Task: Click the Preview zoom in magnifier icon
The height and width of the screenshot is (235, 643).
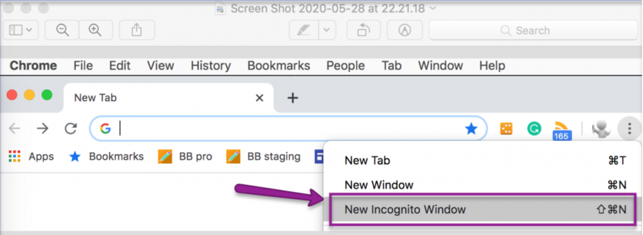Action: [95, 30]
